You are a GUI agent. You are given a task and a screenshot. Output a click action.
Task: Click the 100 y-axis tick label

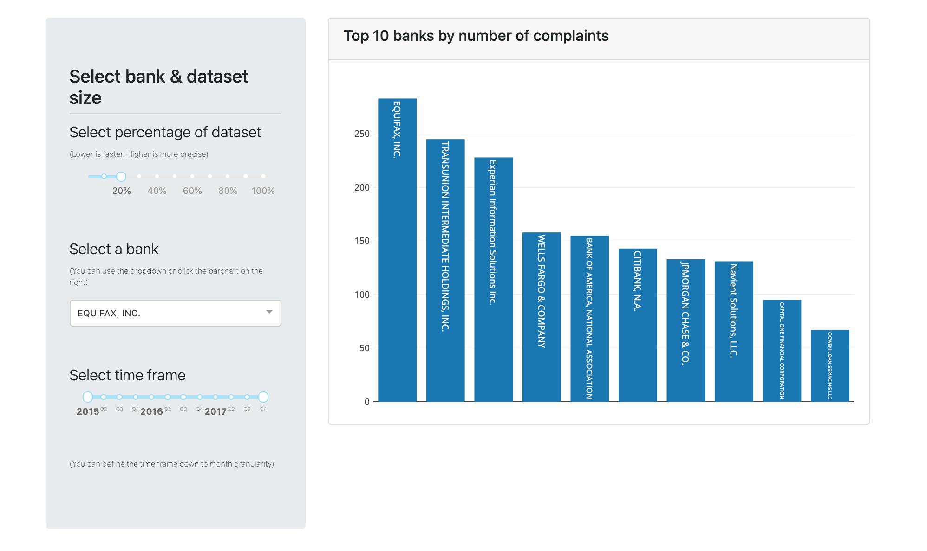point(362,295)
